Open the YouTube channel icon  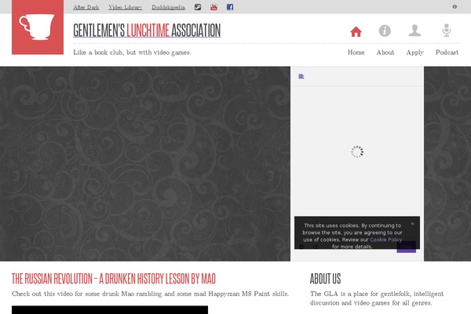click(x=214, y=7)
